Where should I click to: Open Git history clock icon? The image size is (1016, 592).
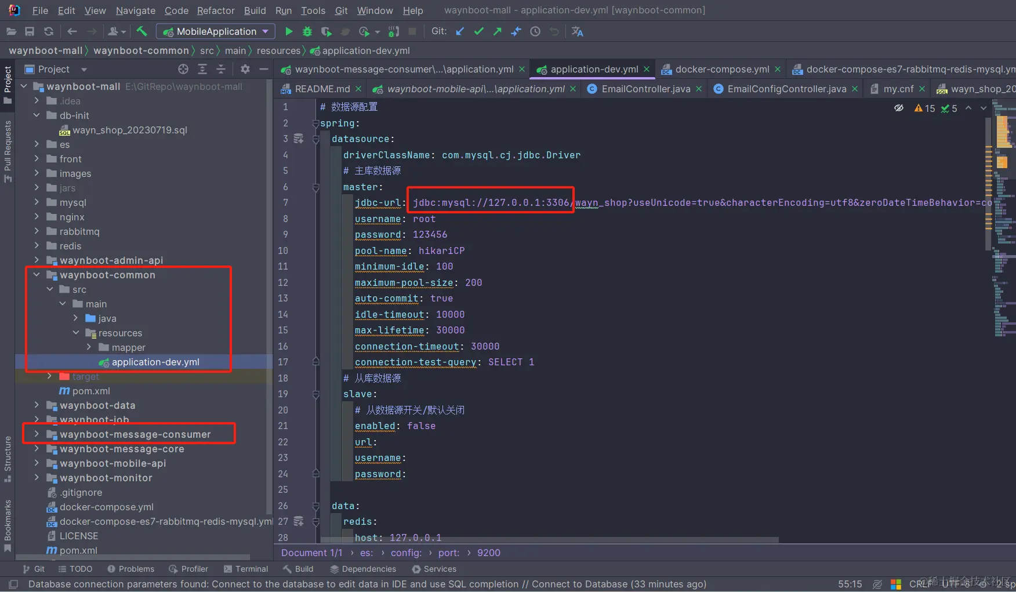point(535,31)
